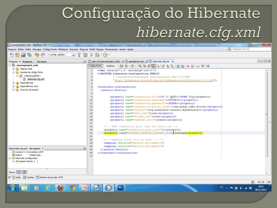Click the Clean and Build icon
277x208 pixels.
click(85, 55)
